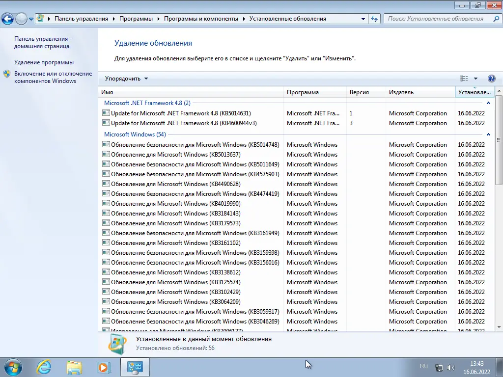Image resolution: width=503 pixels, height=377 pixels.
Task: Select update row KB3125574
Action: pyautogui.click(x=296, y=282)
